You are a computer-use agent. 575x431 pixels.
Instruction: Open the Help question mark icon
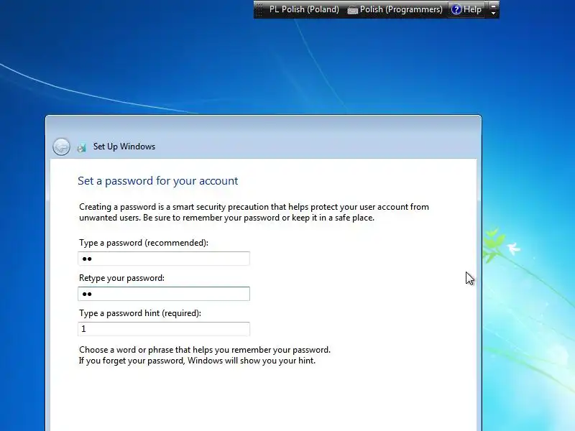pyautogui.click(x=456, y=9)
